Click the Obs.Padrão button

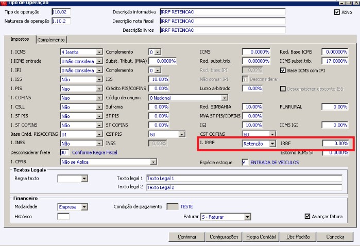298,237
